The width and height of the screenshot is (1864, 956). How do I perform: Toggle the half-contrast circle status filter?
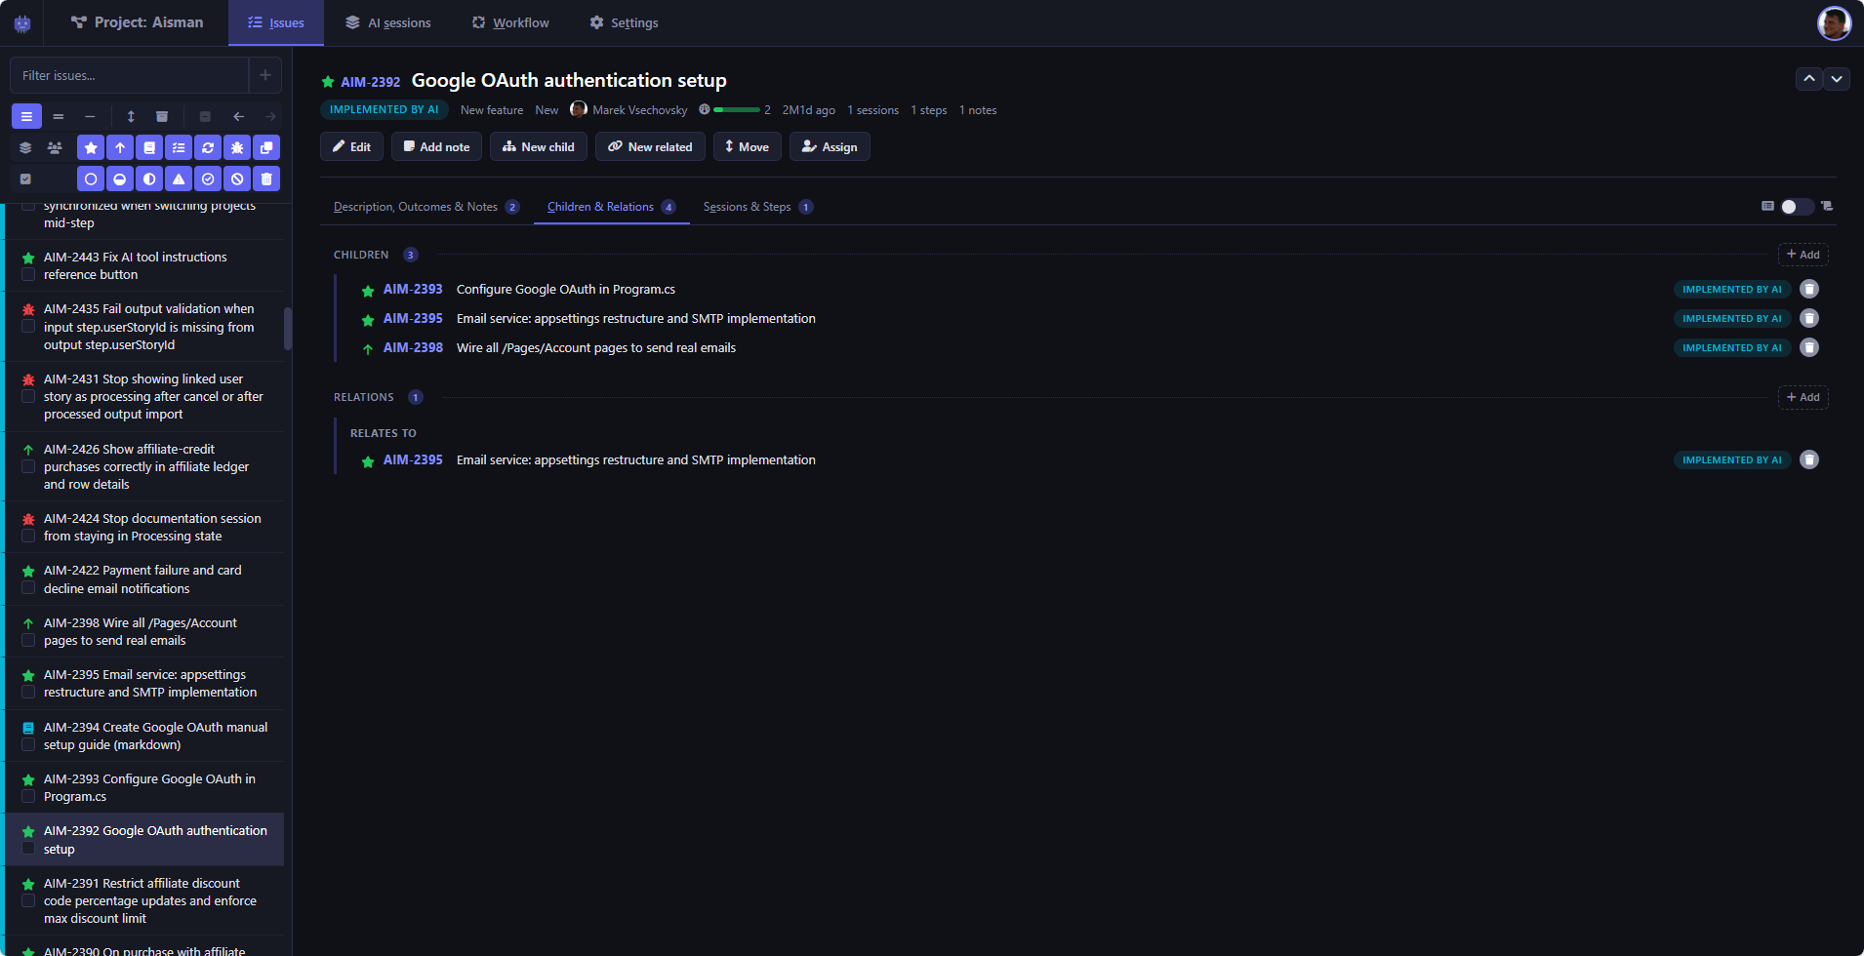click(149, 179)
